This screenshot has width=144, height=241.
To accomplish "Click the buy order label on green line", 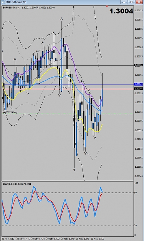I will click(x=10, y=113).
